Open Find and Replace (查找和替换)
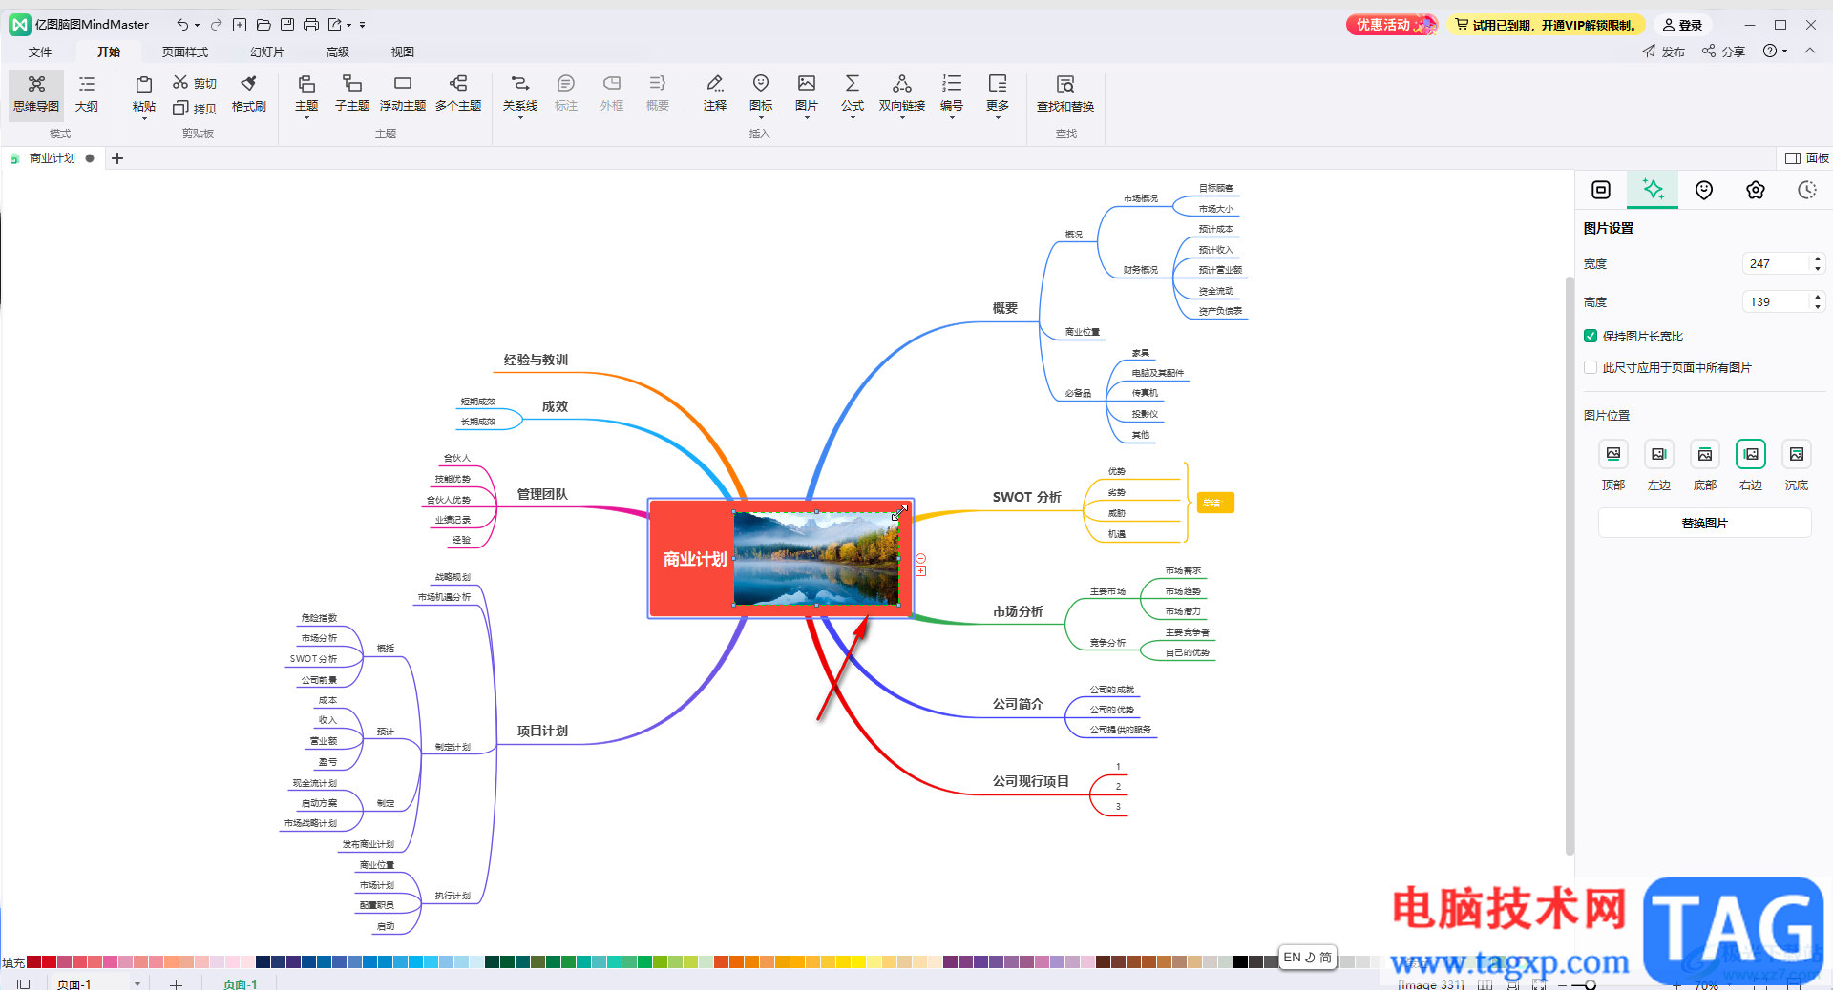 tap(1065, 94)
